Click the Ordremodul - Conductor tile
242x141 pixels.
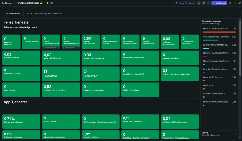coord(21,74)
